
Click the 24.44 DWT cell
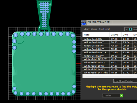(127, 62)
